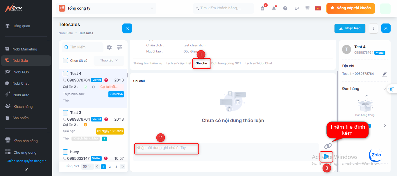
Task: Open the 50 per page dropdown
Action: click(87, 167)
